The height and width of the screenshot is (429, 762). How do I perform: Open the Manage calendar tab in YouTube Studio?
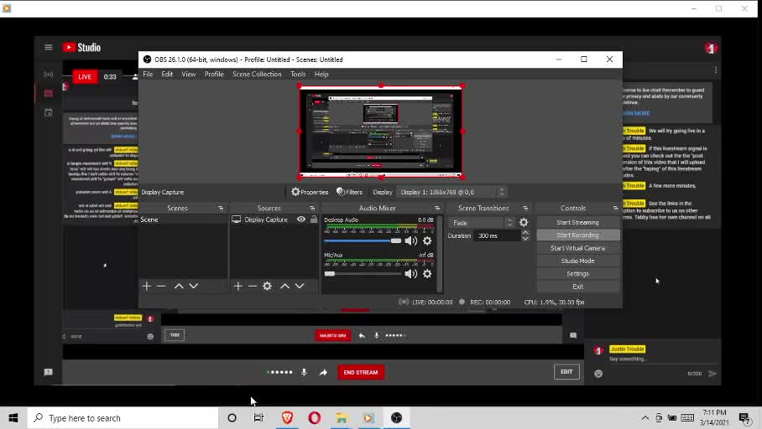(48, 112)
